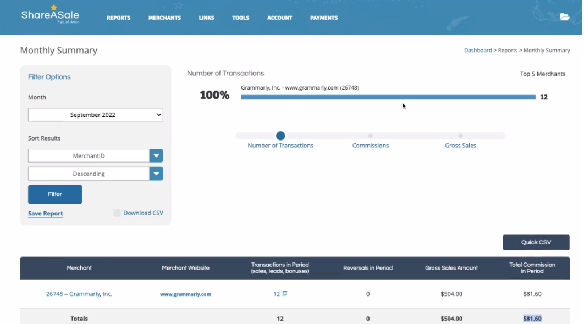Click the Top 5 Merchants label
Viewport: 584px width, 324px height.
(543, 74)
